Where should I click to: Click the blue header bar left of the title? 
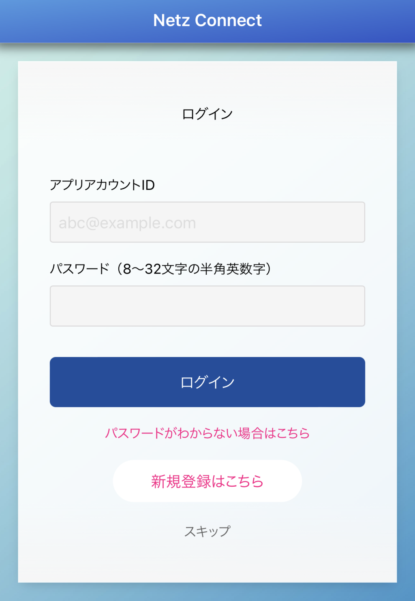point(73,21)
